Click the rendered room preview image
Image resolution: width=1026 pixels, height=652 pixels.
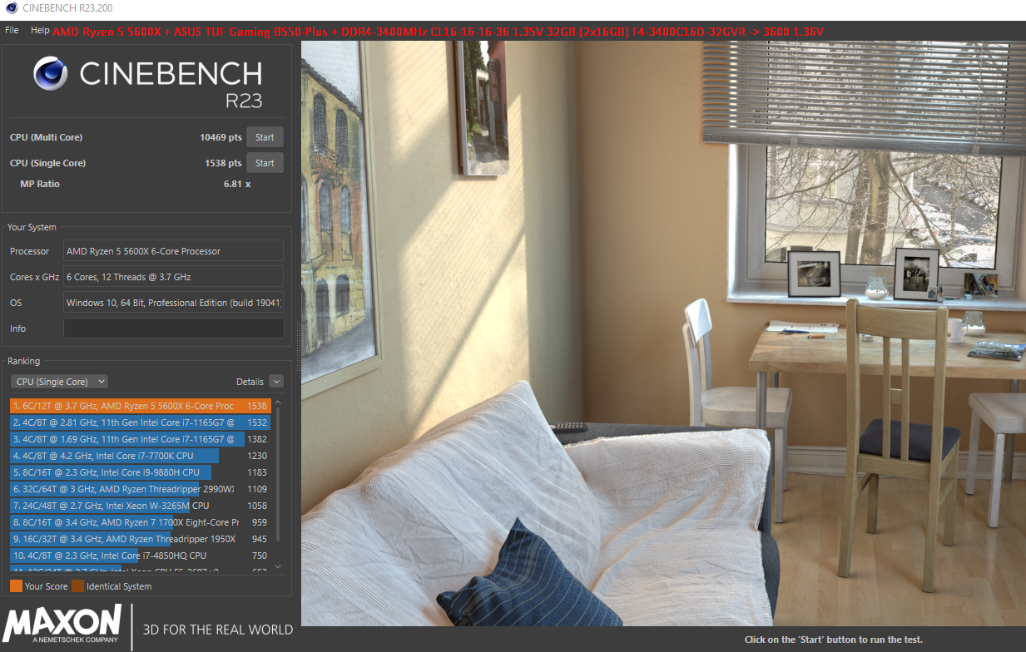point(663,333)
